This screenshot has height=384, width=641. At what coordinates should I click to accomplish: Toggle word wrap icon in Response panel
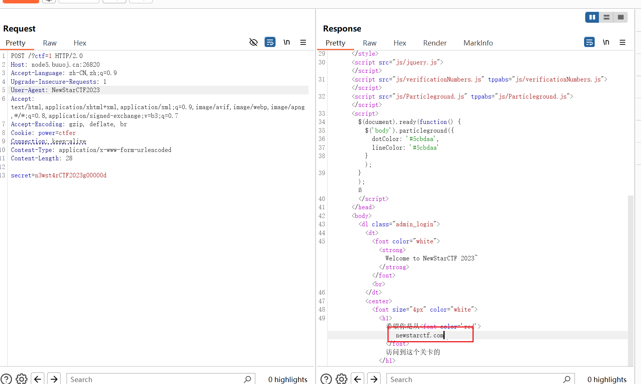click(589, 42)
